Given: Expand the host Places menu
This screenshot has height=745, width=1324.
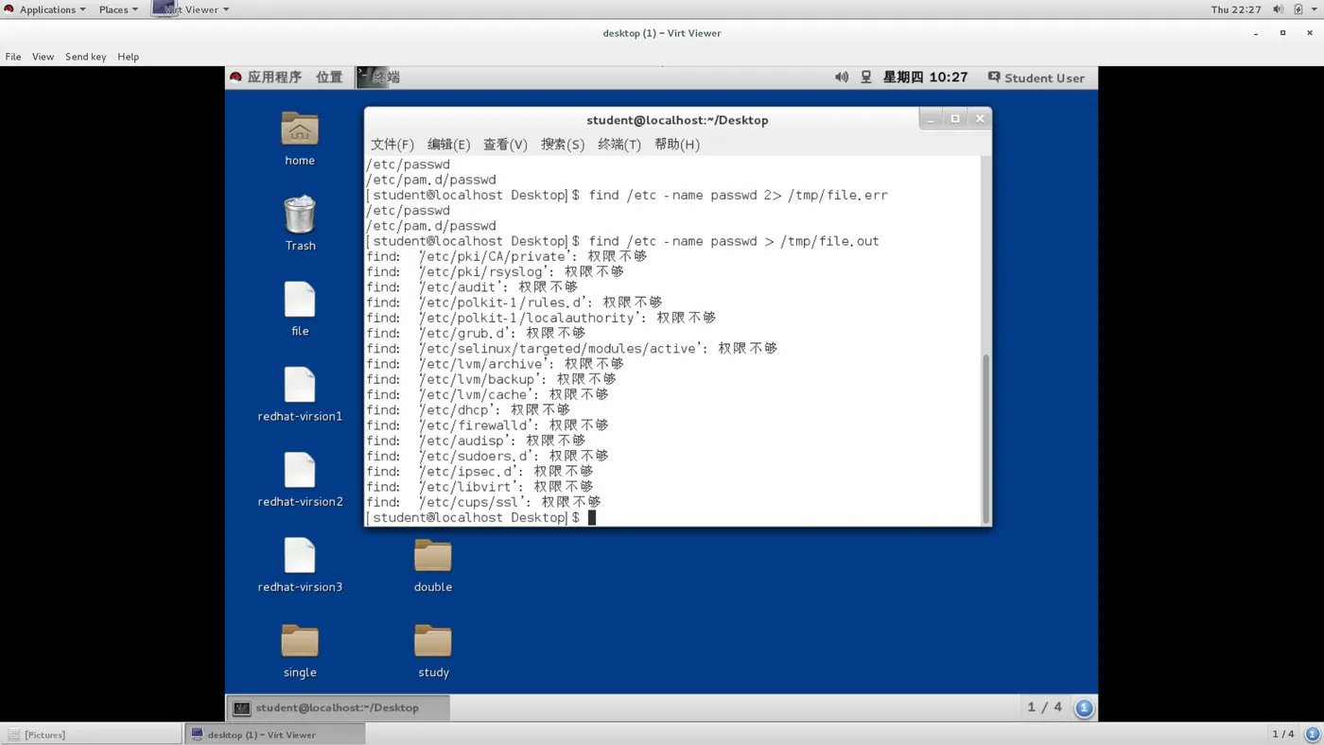Looking at the screenshot, I should pyautogui.click(x=118, y=9).
